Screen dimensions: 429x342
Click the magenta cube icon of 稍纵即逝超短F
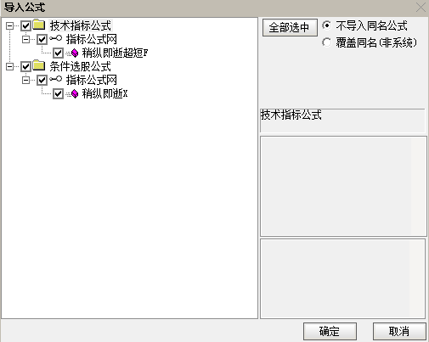click(75, 53)
